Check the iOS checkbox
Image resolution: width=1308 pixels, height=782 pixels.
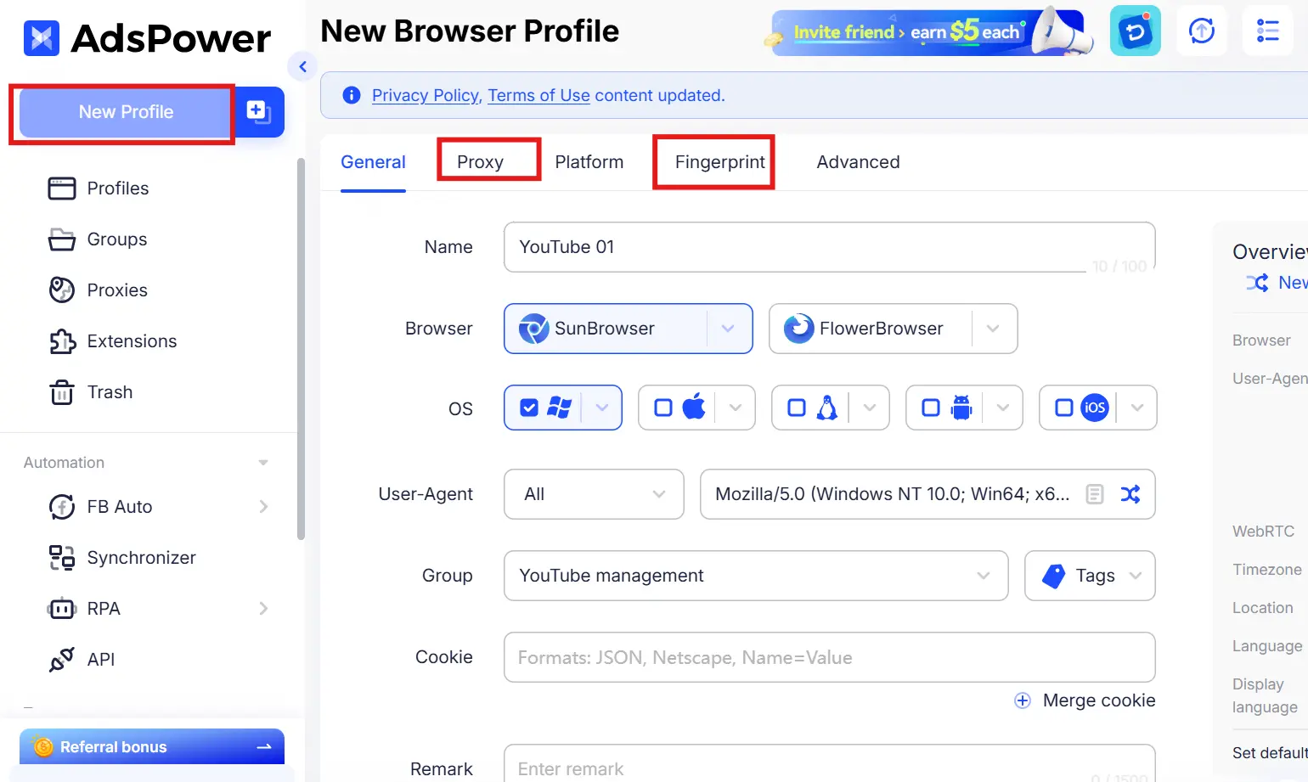tap(1064, 408)
